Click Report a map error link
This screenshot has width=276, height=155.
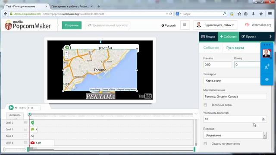tap(126, 90)
